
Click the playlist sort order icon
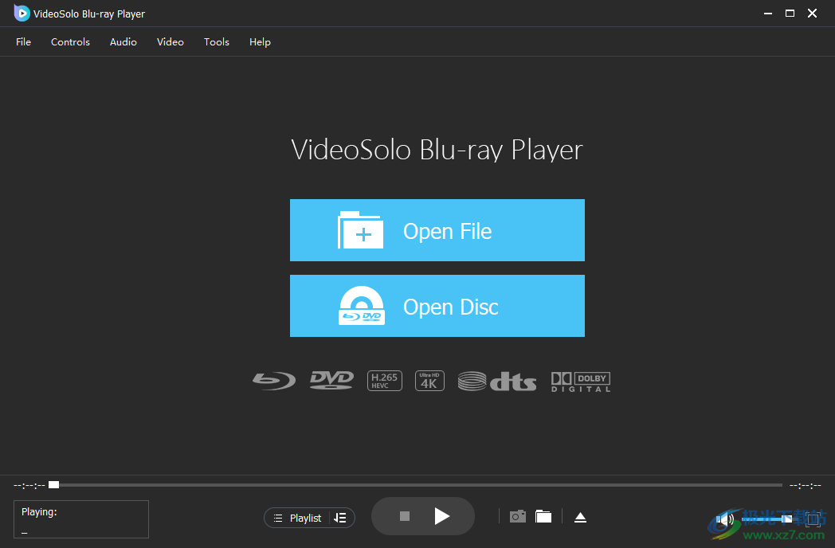point(340,518)
